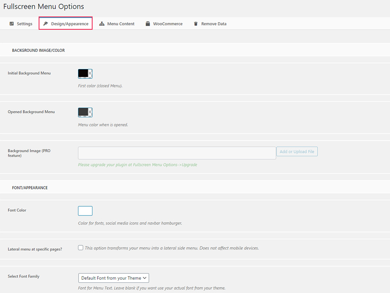Open the Font Color swatch
Screen dimensions: 390x293
click(x=85, y=211)
